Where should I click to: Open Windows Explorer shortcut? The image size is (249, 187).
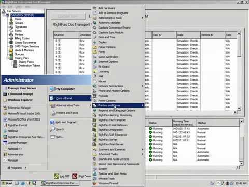[x=20, y=100]
